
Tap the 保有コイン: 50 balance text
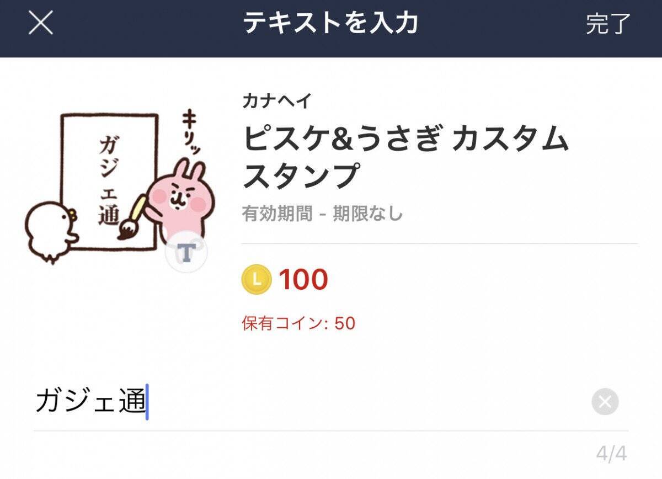(x=298, y=323)
